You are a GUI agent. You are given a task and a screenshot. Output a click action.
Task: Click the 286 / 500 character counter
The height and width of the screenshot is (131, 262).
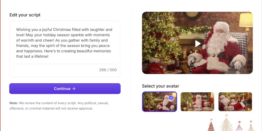pyautogui.click(x=108, y=70)
